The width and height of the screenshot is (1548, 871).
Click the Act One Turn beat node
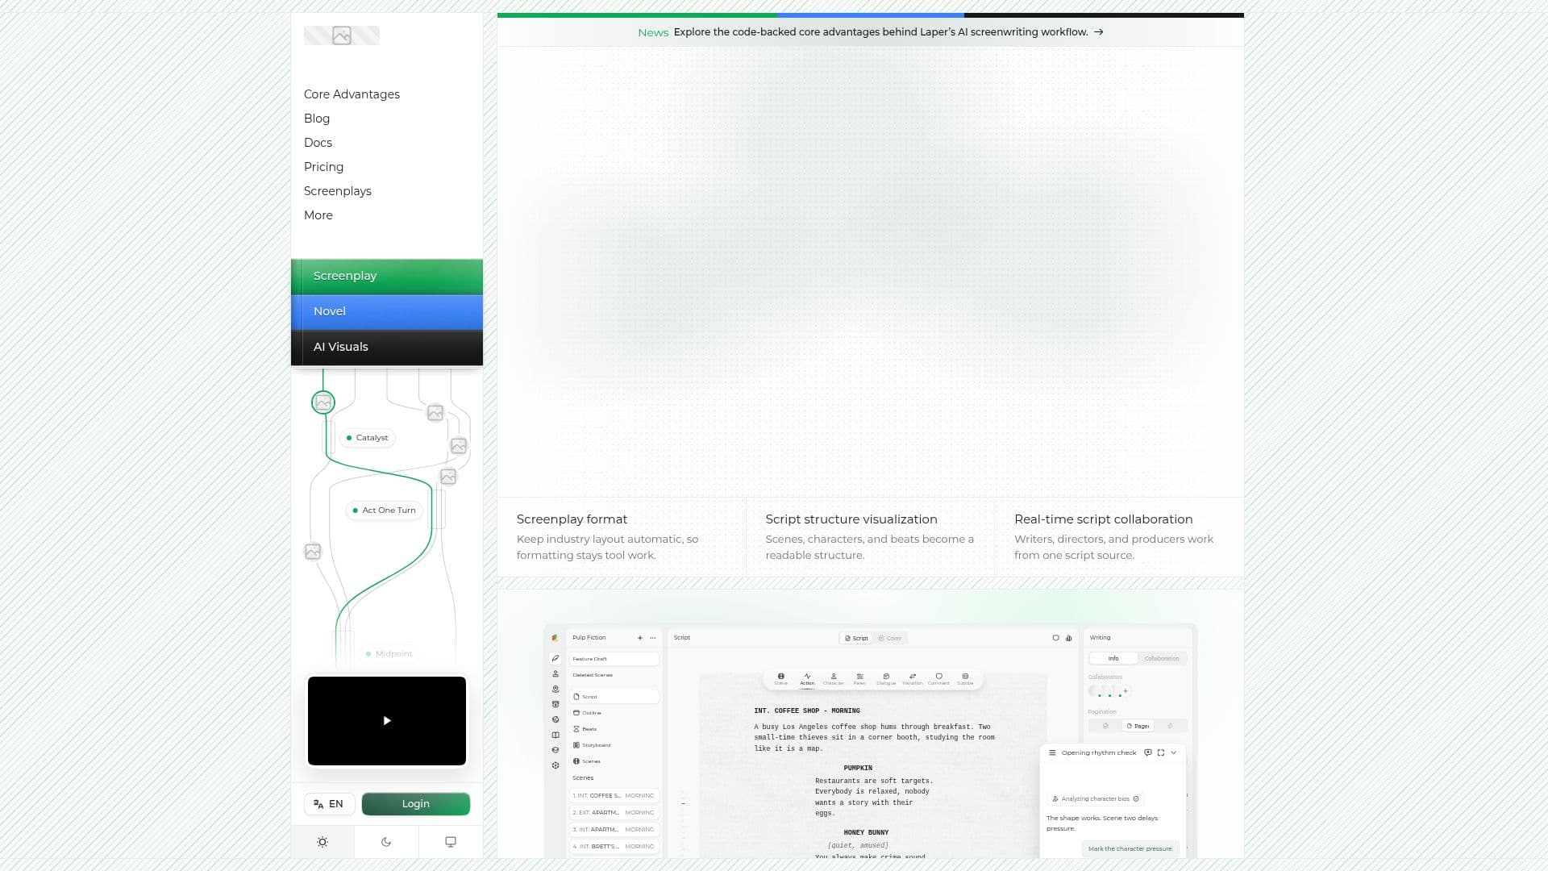385,511
